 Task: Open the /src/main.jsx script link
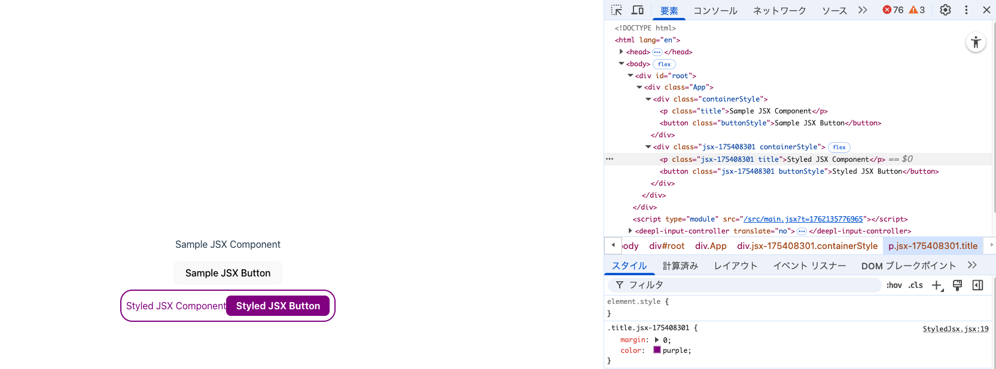(x=803, y=219)
